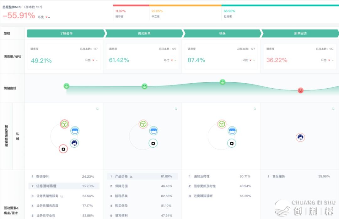Select the 购买新单 journey stage
339x219 pixels.
pos(144,33)
